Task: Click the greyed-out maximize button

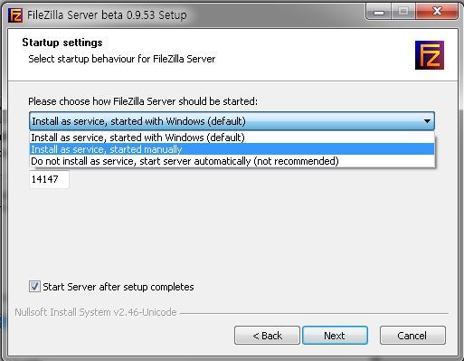Action: [x=403, y=12]
